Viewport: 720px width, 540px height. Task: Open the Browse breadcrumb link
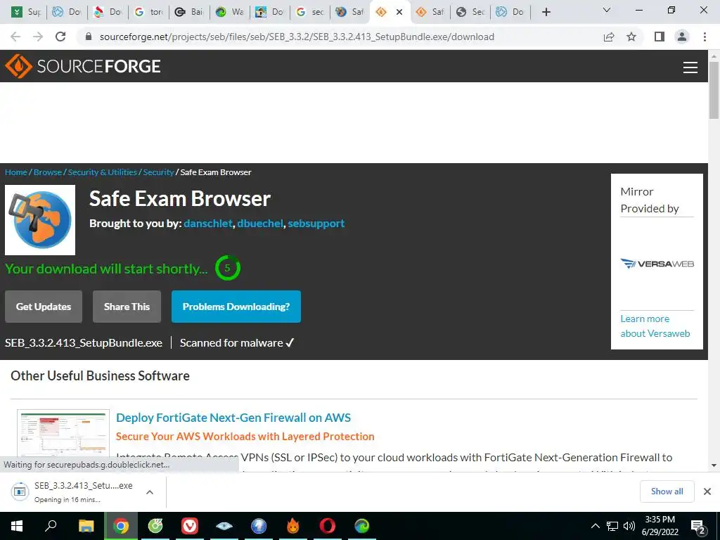point(48,172)
